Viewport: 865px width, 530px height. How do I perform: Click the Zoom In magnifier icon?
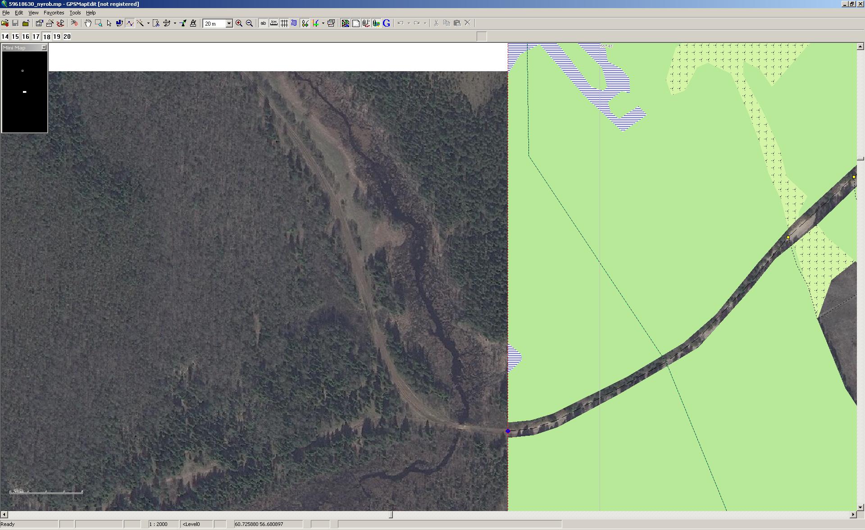(239, 23)
